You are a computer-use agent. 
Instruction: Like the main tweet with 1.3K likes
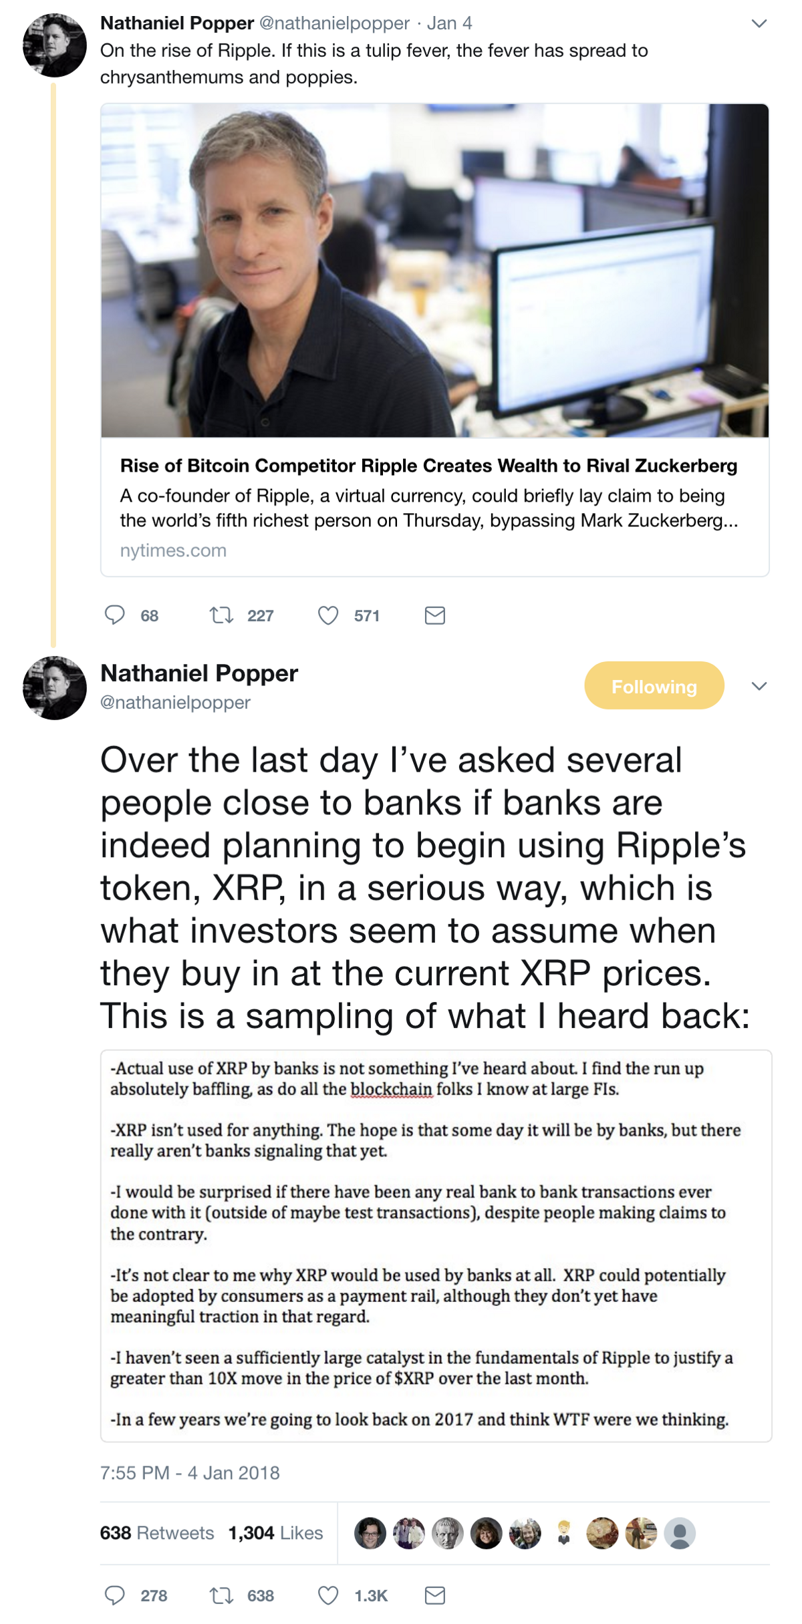[327, 1595]
